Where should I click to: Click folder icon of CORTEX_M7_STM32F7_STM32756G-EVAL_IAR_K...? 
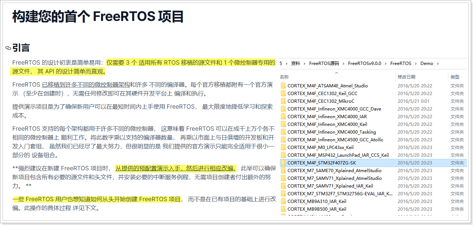click(x=283, y=193)
